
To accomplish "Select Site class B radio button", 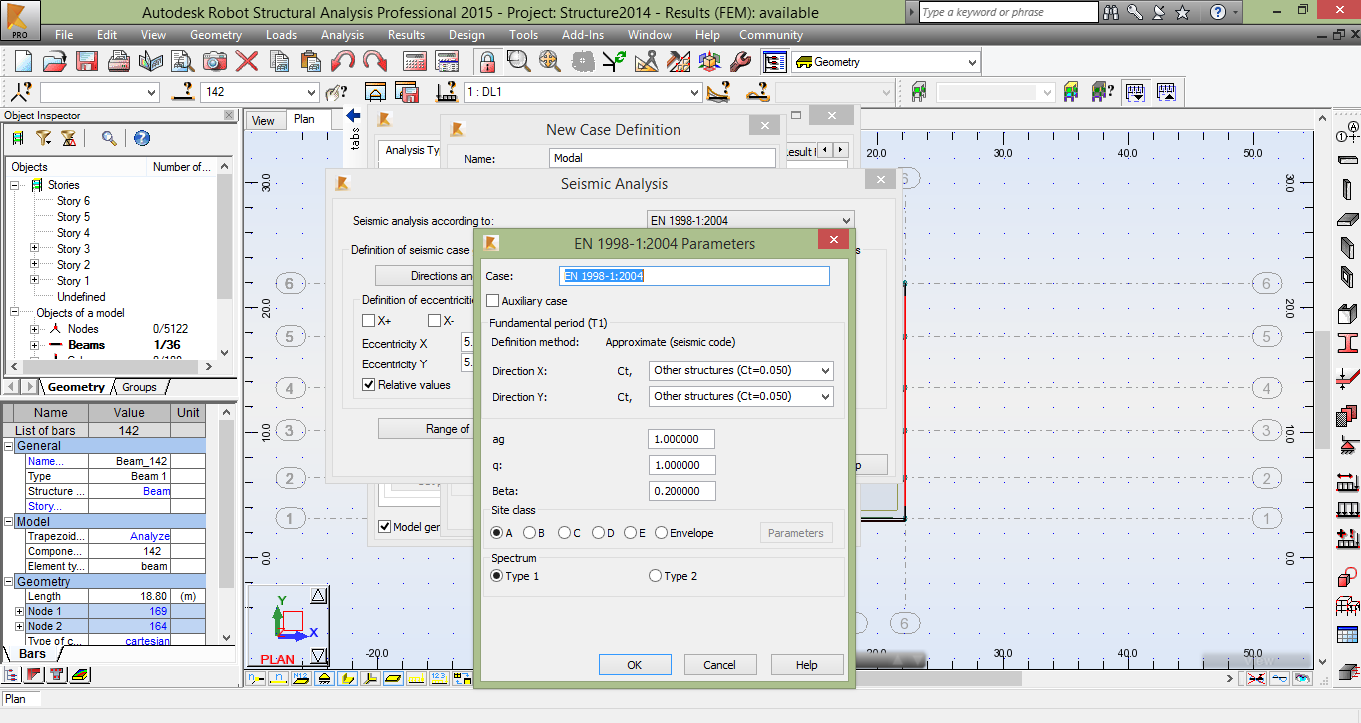I will tap(528, 532).
